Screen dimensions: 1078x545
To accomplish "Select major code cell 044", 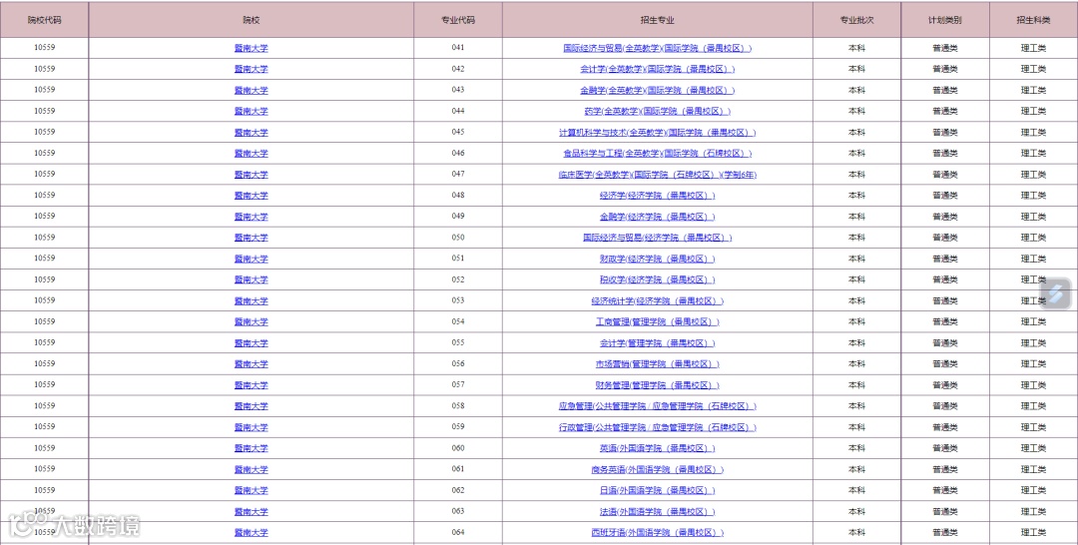I will pyautogui.click(x=458, y=112).
